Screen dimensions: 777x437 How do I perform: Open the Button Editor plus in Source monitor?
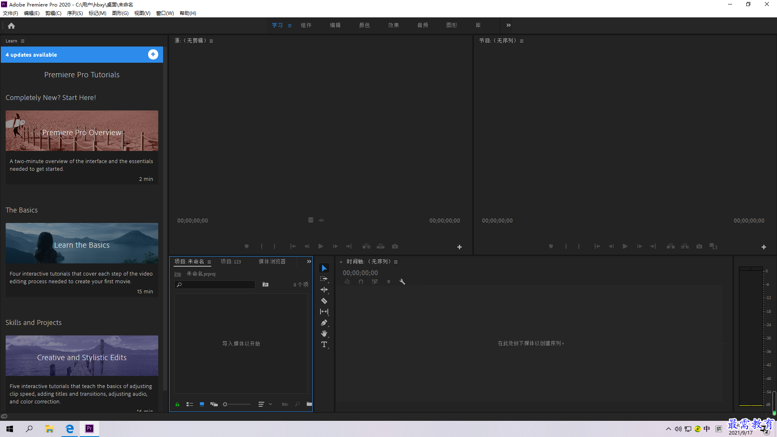pyautogui.click(x=459, y=247)
